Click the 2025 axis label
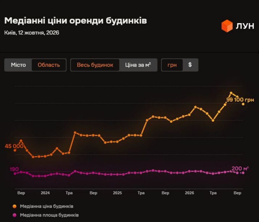This screenshot has width=259, height=222. click(x=117, y=193)
